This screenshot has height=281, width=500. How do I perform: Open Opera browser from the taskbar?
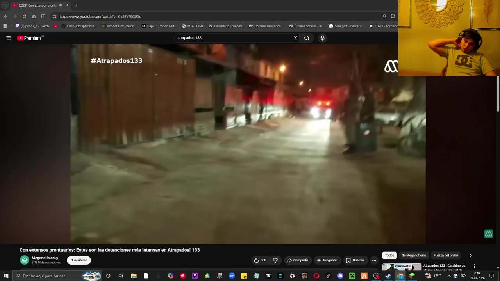coord(316,276)
